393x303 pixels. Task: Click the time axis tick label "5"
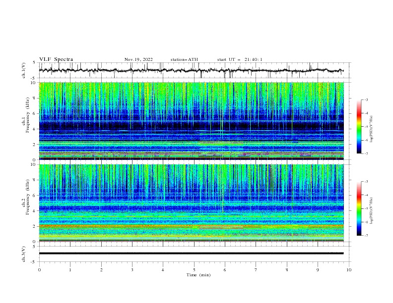tap(194, 270)
